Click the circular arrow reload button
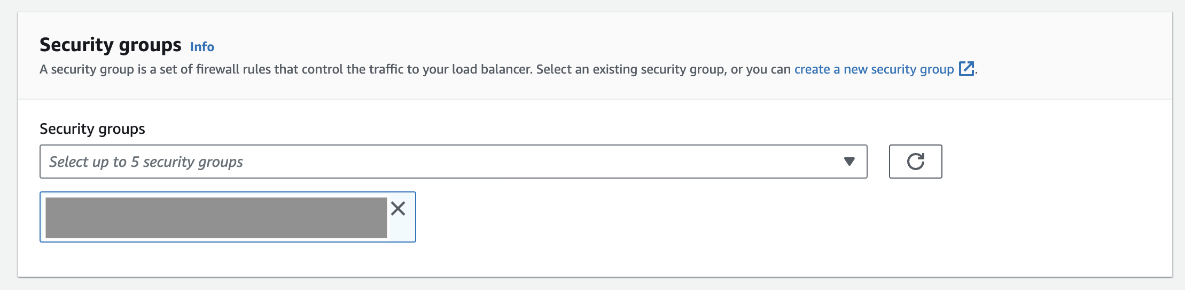The height and width of the screenshot is (290, 1185). click(915, 162)
